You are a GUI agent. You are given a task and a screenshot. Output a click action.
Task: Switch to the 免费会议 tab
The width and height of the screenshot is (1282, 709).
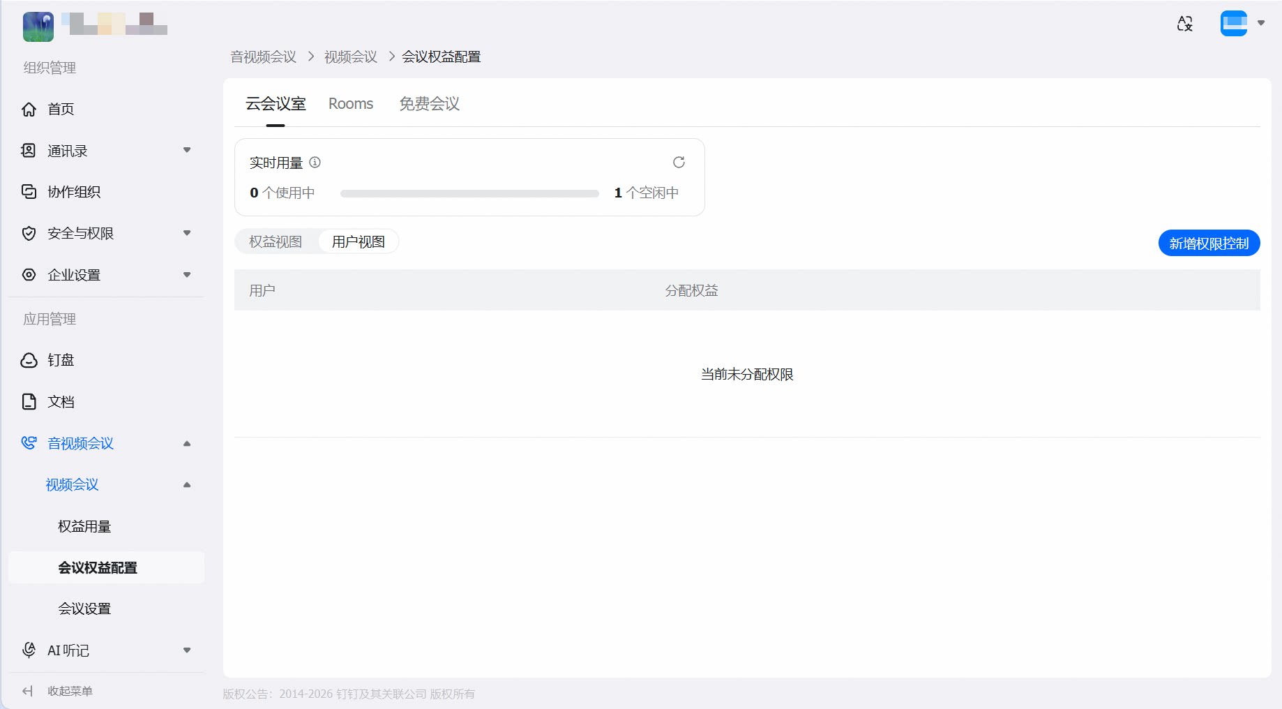pos(429,104)
